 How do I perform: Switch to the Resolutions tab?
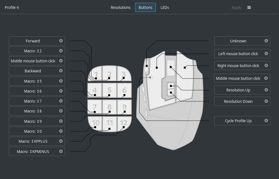(x=121, y=7)
